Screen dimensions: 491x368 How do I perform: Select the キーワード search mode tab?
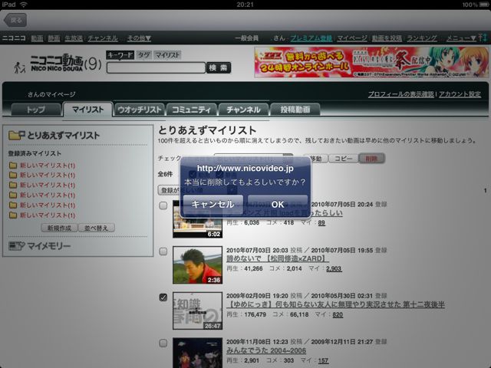coord(120,55)
